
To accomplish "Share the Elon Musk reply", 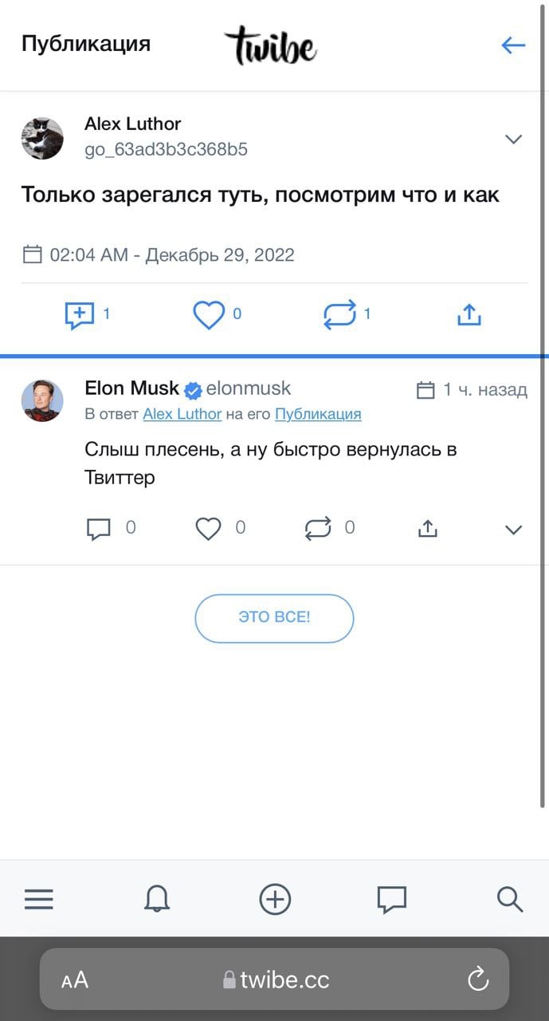I will click(428, 529).
